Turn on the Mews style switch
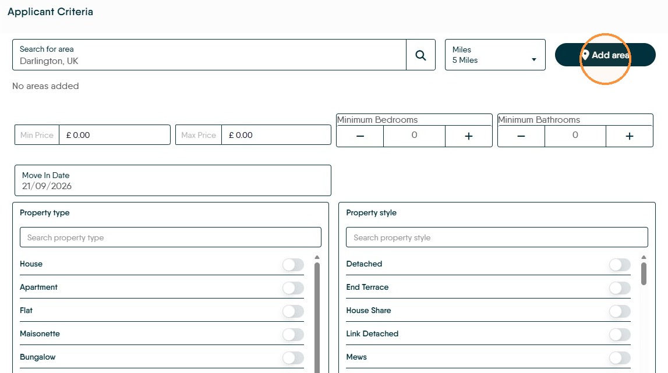This screenshot has height=373, width=668. click(620, 358)
